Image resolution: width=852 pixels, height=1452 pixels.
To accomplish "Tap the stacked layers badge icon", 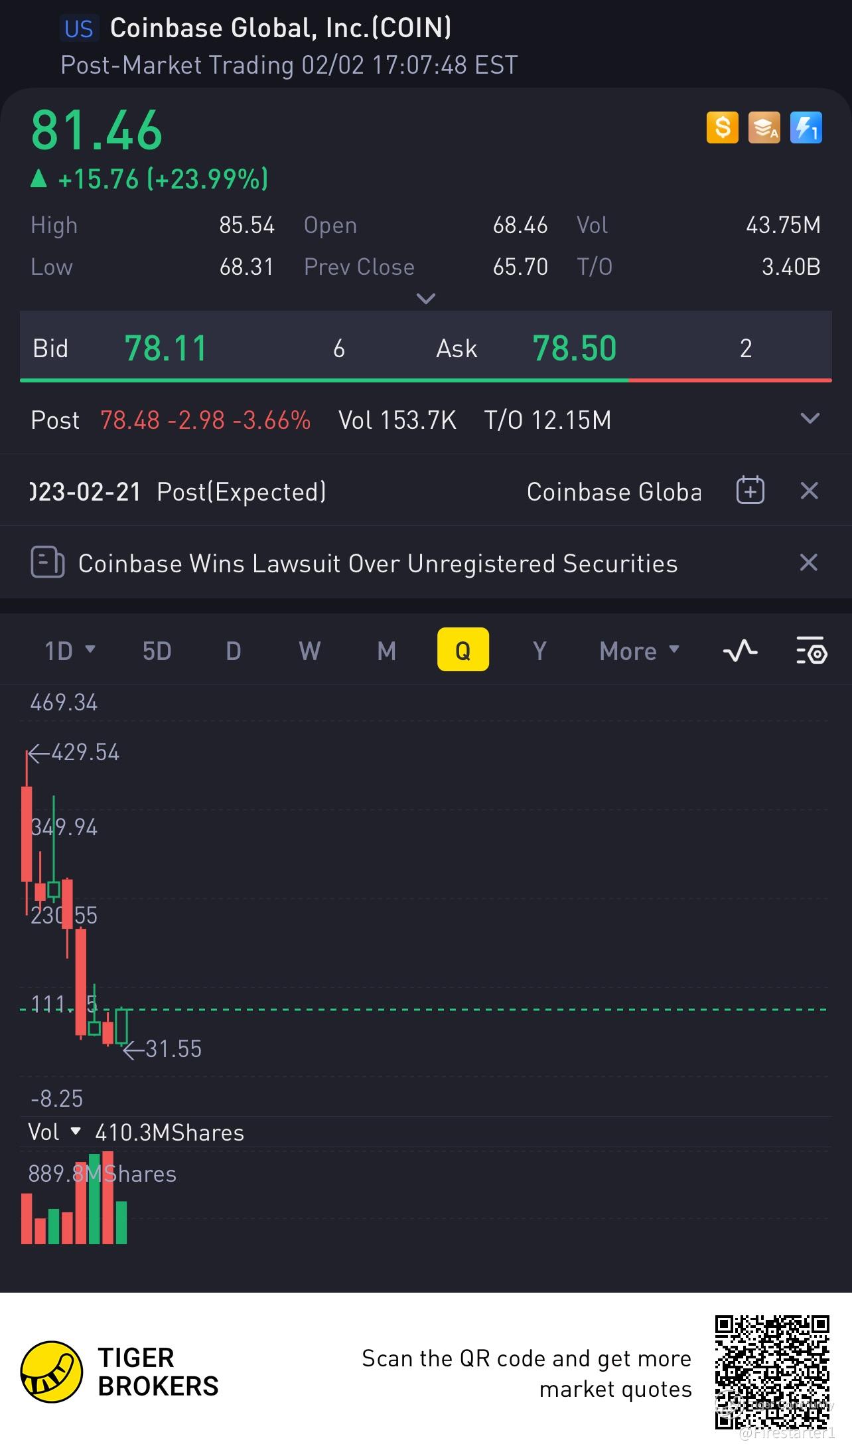I will click(764, 128).
